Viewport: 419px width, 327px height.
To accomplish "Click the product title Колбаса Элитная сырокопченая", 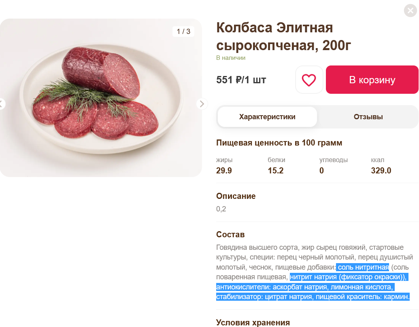I will click(283, 36).
